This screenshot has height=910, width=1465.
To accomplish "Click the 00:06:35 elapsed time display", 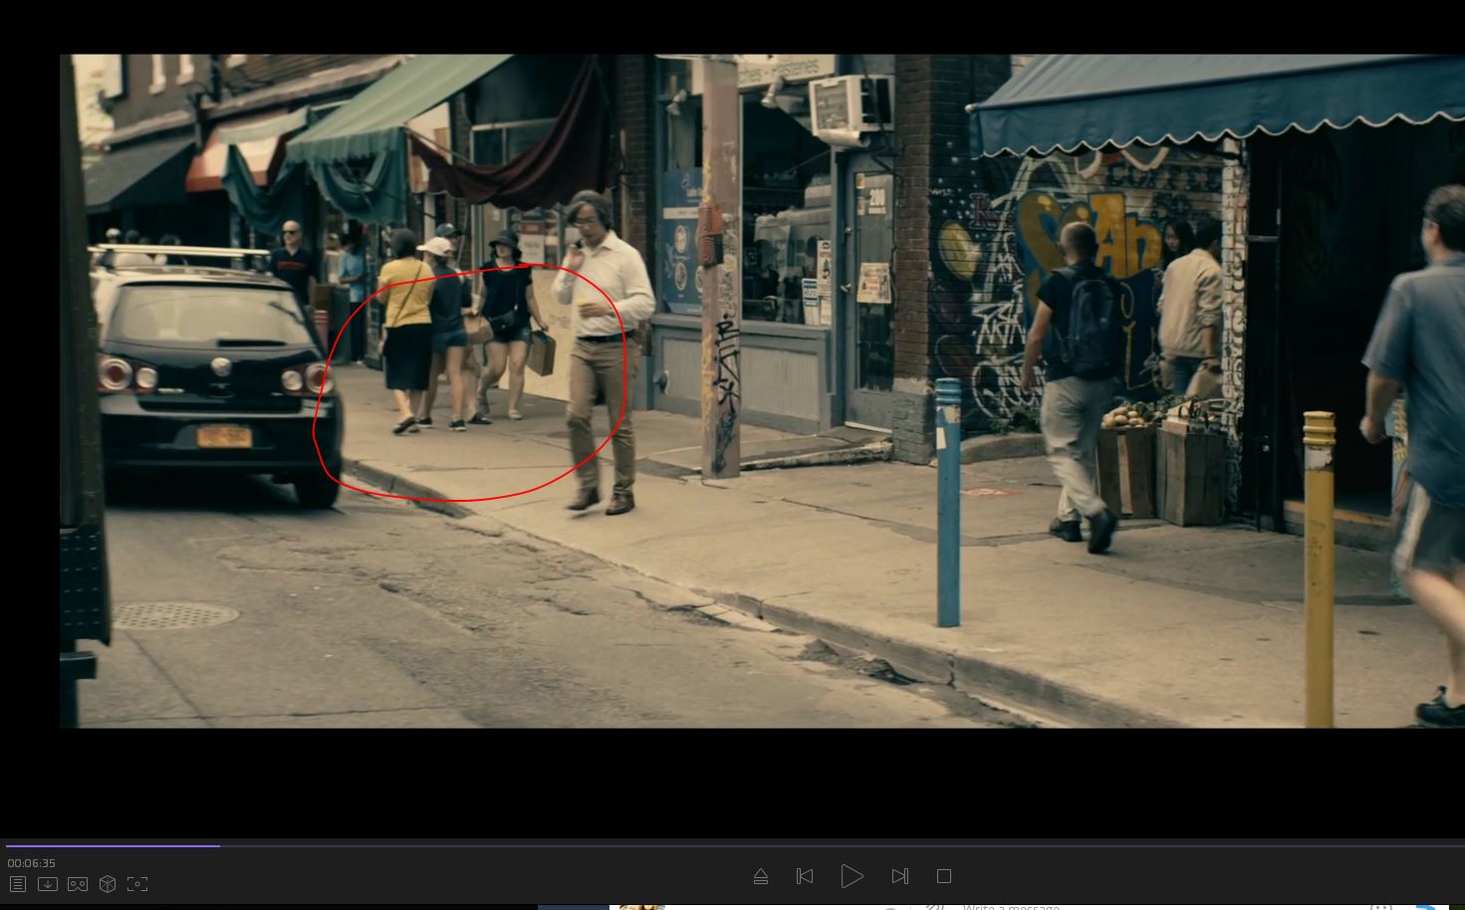I will (x=32, y=863).
